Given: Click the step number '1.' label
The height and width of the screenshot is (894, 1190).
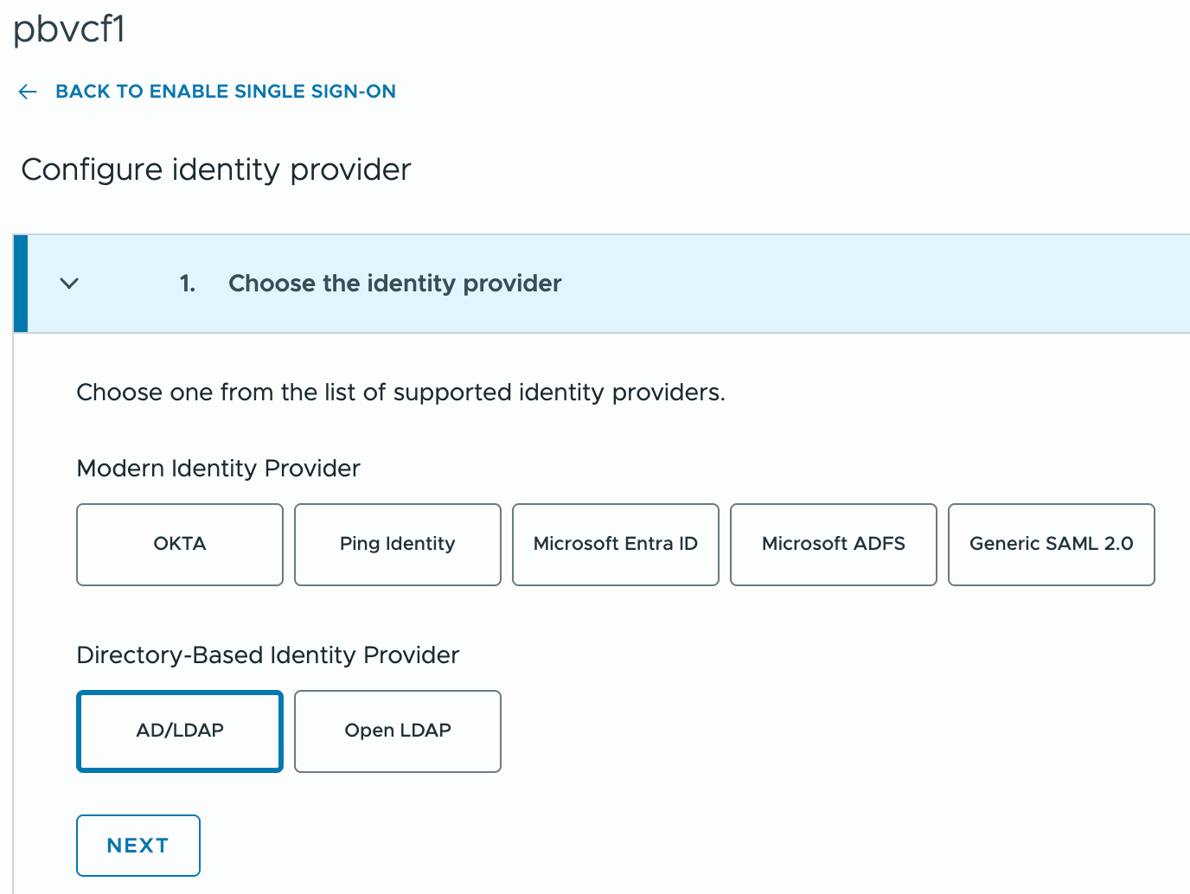Looking at the screenshot, I should pos(188,284).
